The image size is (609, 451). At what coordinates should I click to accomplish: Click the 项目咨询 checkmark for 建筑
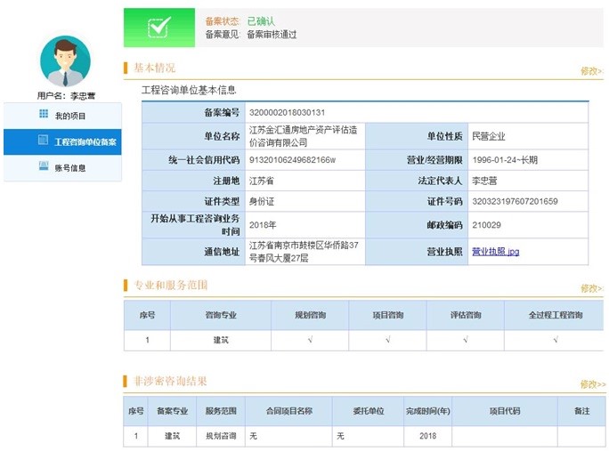[x=387, y=339]
